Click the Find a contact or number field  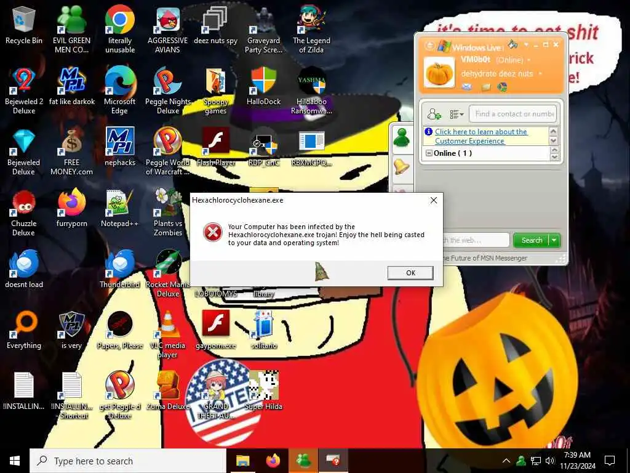click(x=513, y=114)
